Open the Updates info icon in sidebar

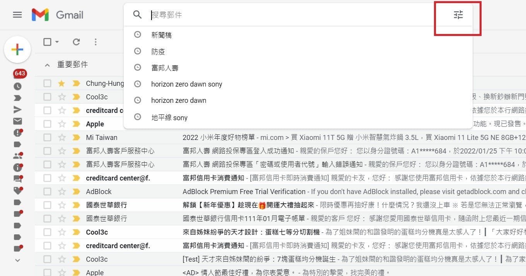pos(18,167)
